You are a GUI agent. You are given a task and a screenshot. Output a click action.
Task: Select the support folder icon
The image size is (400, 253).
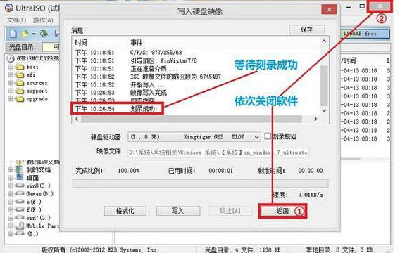pos(20,91)
